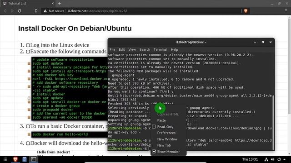Click the power icon in system tray
This screenshot has width=291, height=163.
point(279,159)
